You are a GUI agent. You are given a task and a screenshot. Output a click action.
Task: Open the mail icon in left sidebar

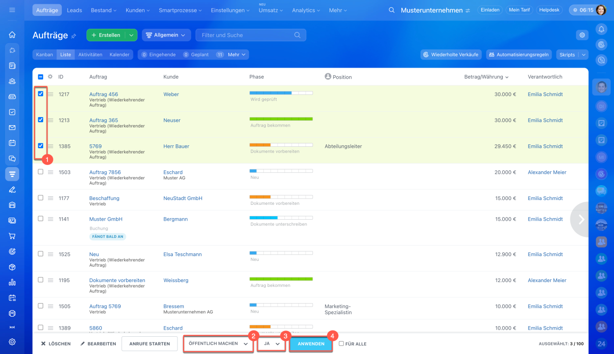coord(12,128)
